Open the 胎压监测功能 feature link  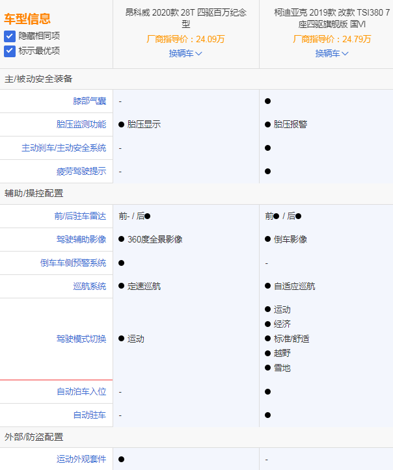pyautogui.click(x=81, y=125)
